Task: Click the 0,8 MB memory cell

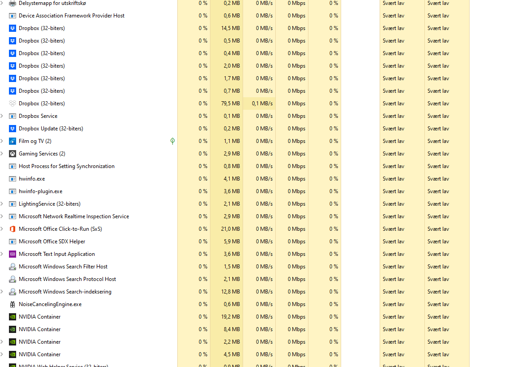Action: pos(227,166)
